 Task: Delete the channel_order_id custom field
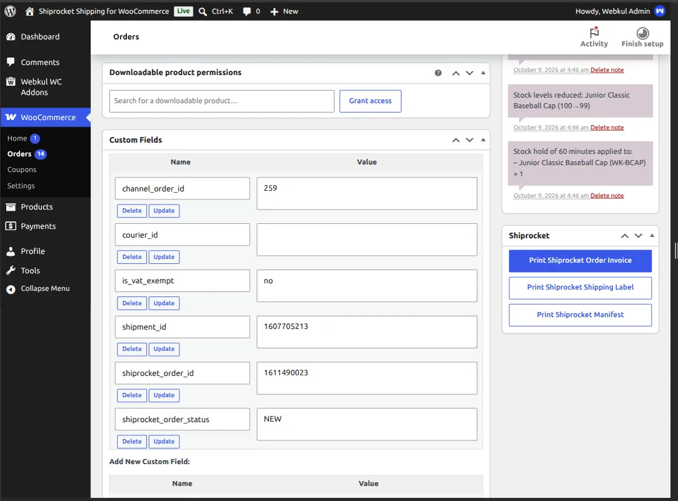(x=132, y=211)
